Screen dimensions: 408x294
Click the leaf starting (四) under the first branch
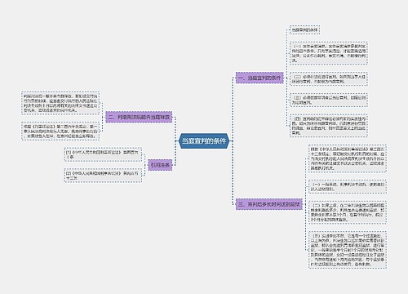(329, 126)
